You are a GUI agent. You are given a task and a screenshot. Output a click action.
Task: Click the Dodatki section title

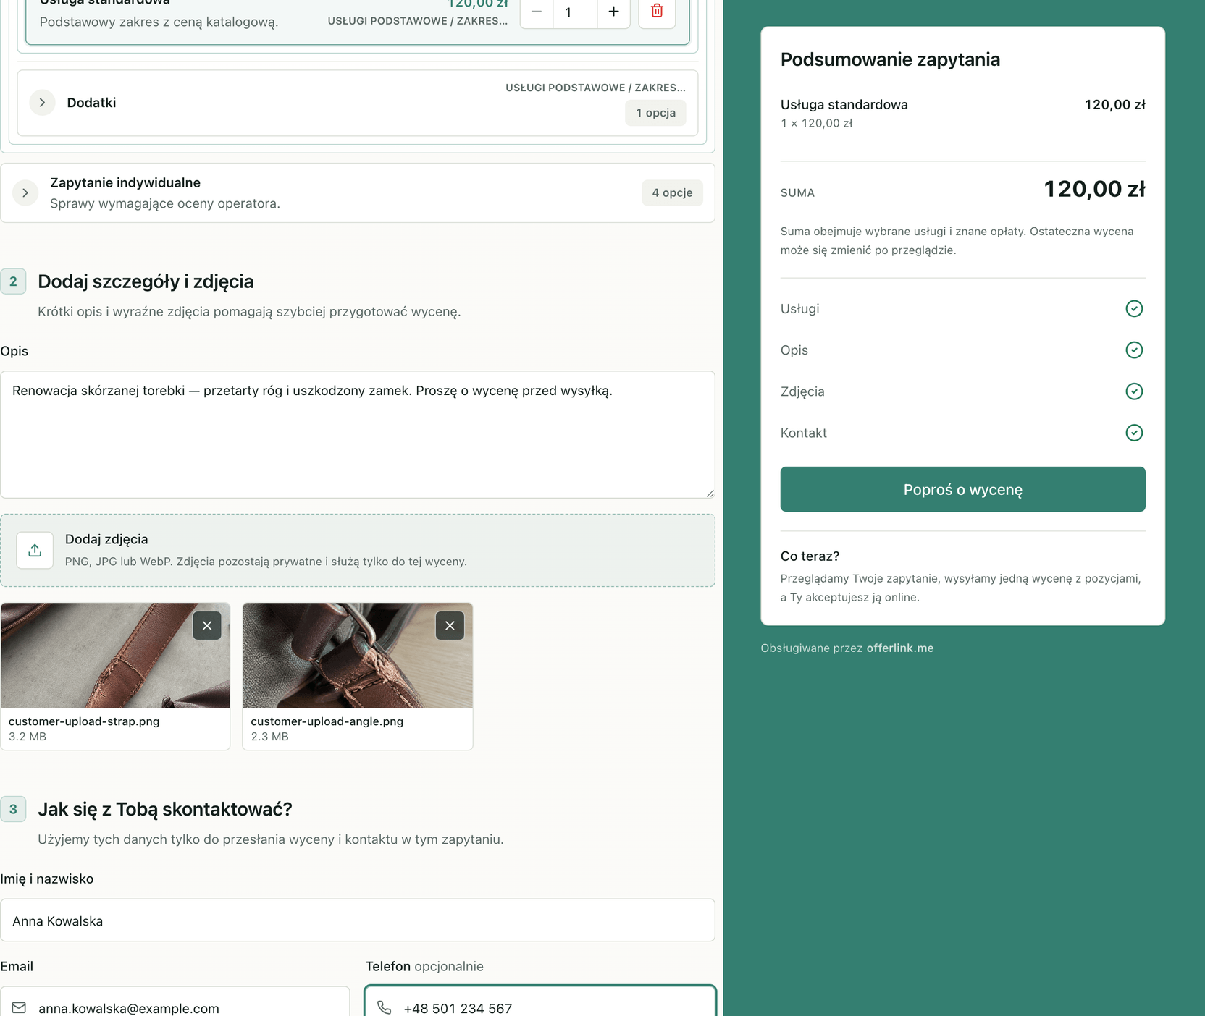91,103
